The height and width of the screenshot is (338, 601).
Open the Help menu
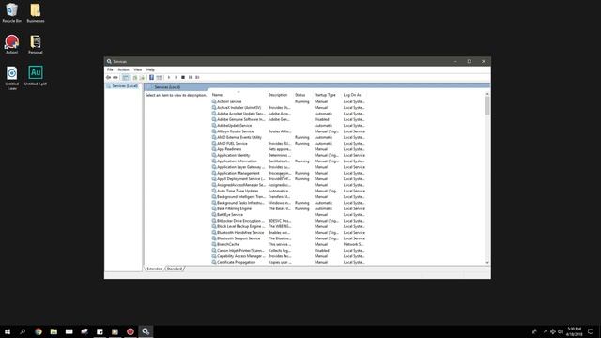tap(150, 69)
